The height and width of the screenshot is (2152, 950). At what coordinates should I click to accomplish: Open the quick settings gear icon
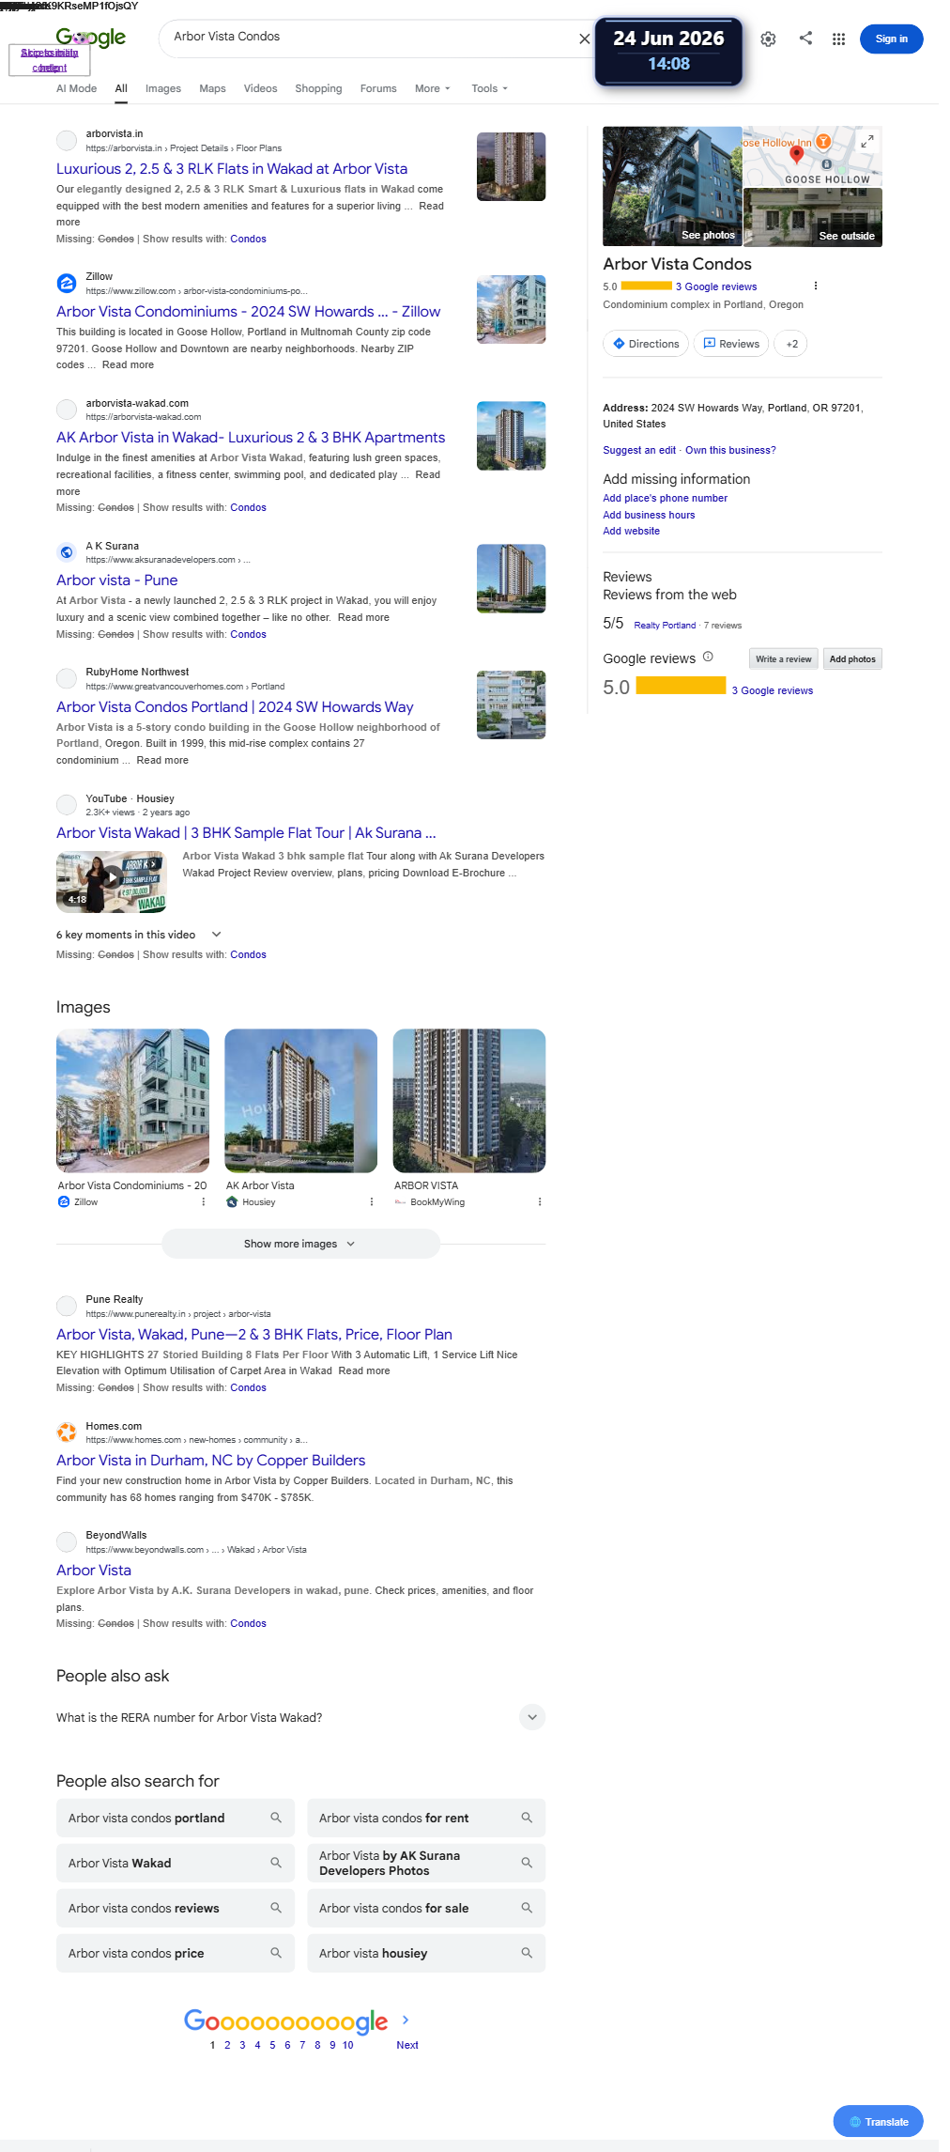point(768,39)
